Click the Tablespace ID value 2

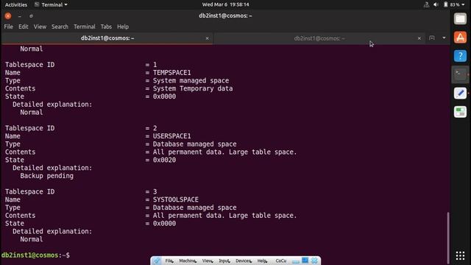(x=155, y=128)
